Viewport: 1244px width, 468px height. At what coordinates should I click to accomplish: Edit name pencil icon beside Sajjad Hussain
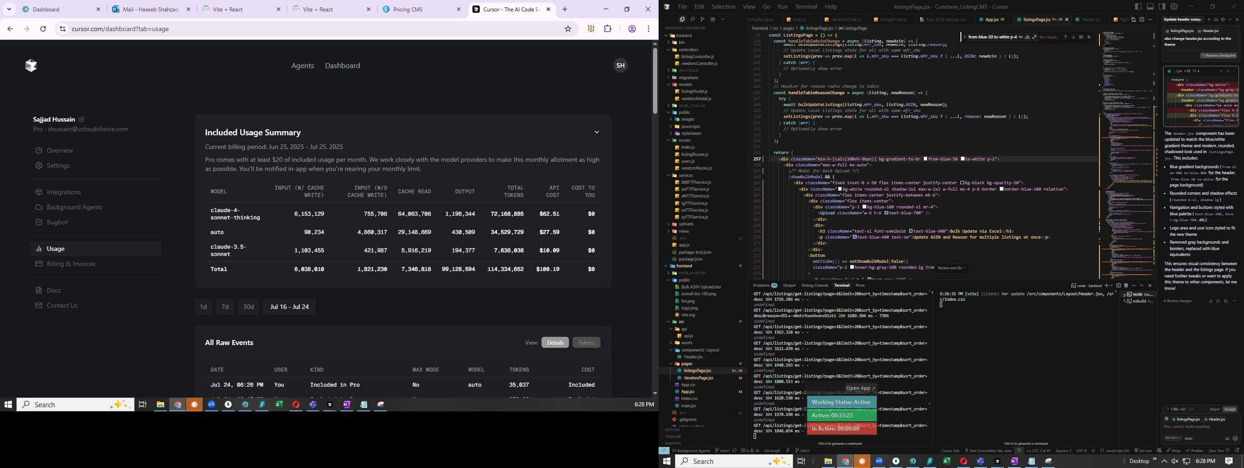[x=81, y=119]
